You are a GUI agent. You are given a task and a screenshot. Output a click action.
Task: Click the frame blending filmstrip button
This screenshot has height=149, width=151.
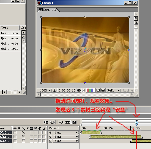pos(67,122)
